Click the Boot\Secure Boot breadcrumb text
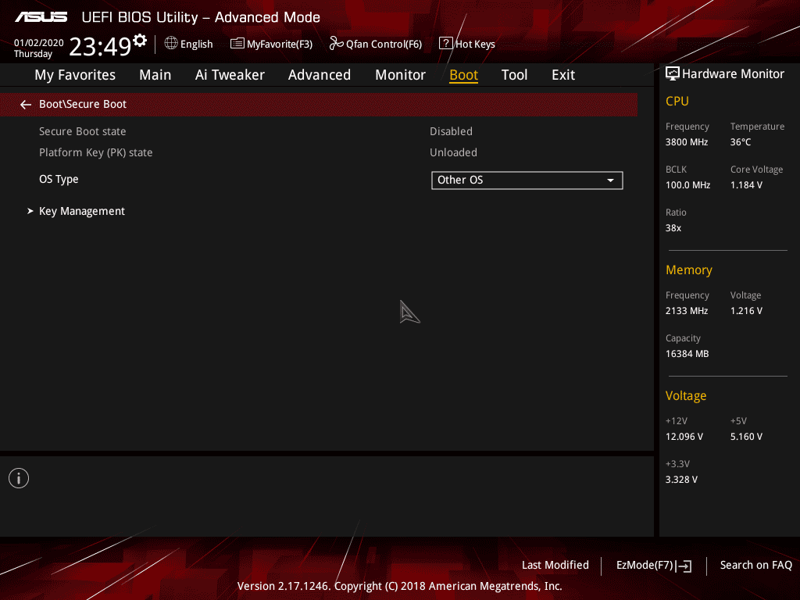 click(x=83, y=104)
